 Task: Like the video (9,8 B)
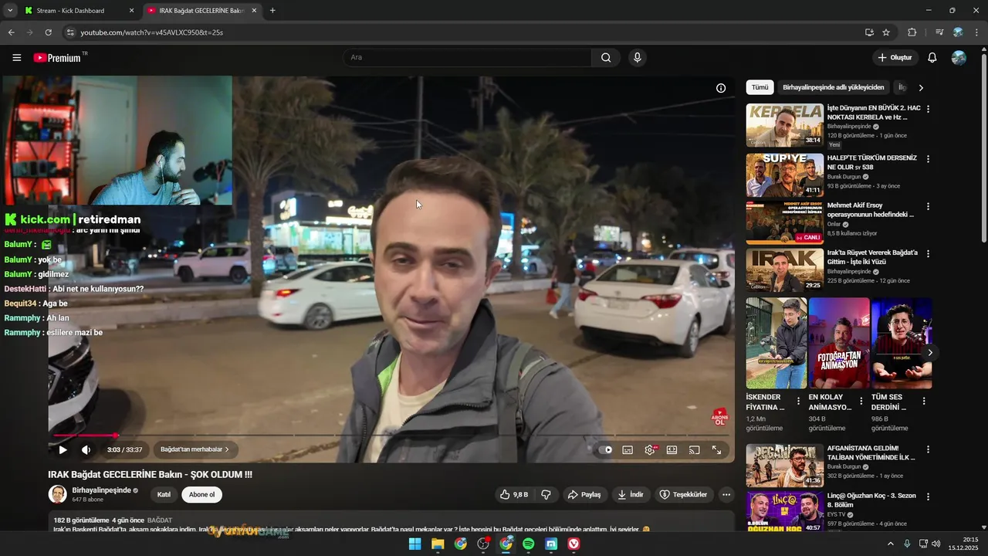coord(513,494)
